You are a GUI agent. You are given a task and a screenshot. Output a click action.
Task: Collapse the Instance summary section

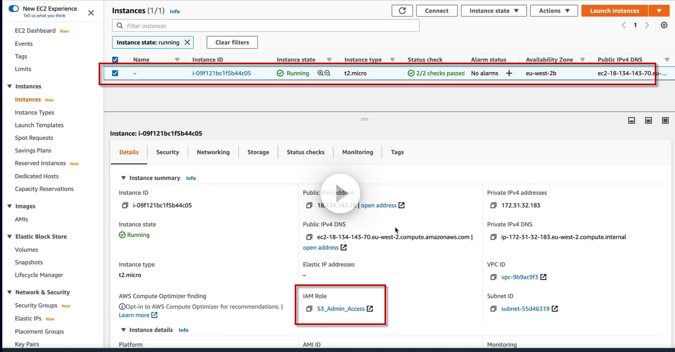123,178
